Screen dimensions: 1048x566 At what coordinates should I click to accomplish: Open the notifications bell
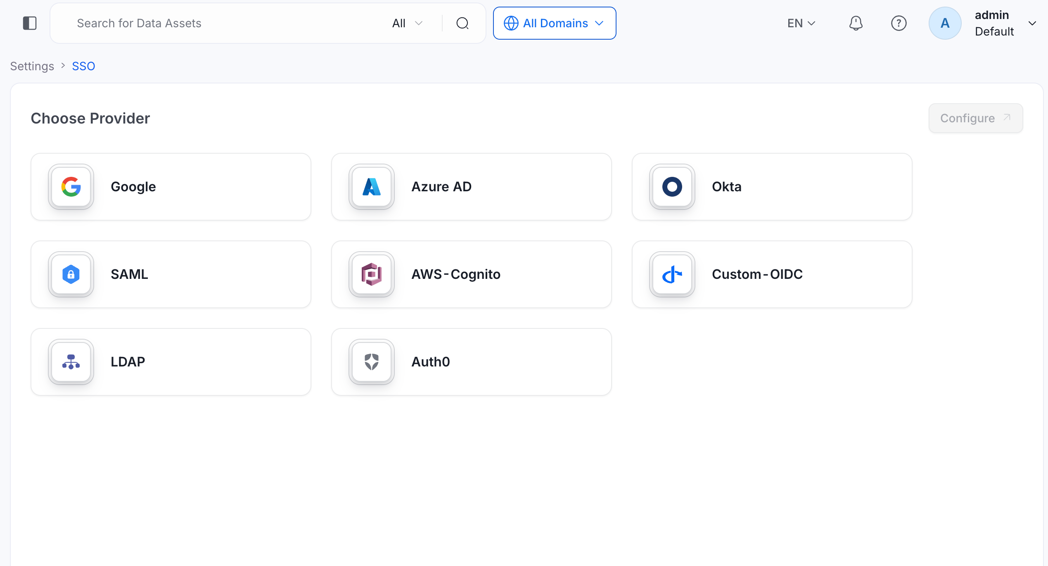pos(856,23)
